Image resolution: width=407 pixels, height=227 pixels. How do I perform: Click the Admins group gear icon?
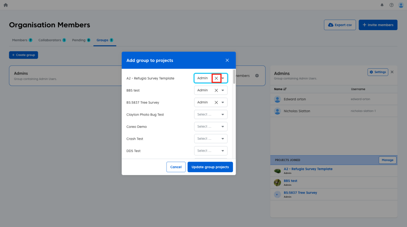click(x=257, y=76)
